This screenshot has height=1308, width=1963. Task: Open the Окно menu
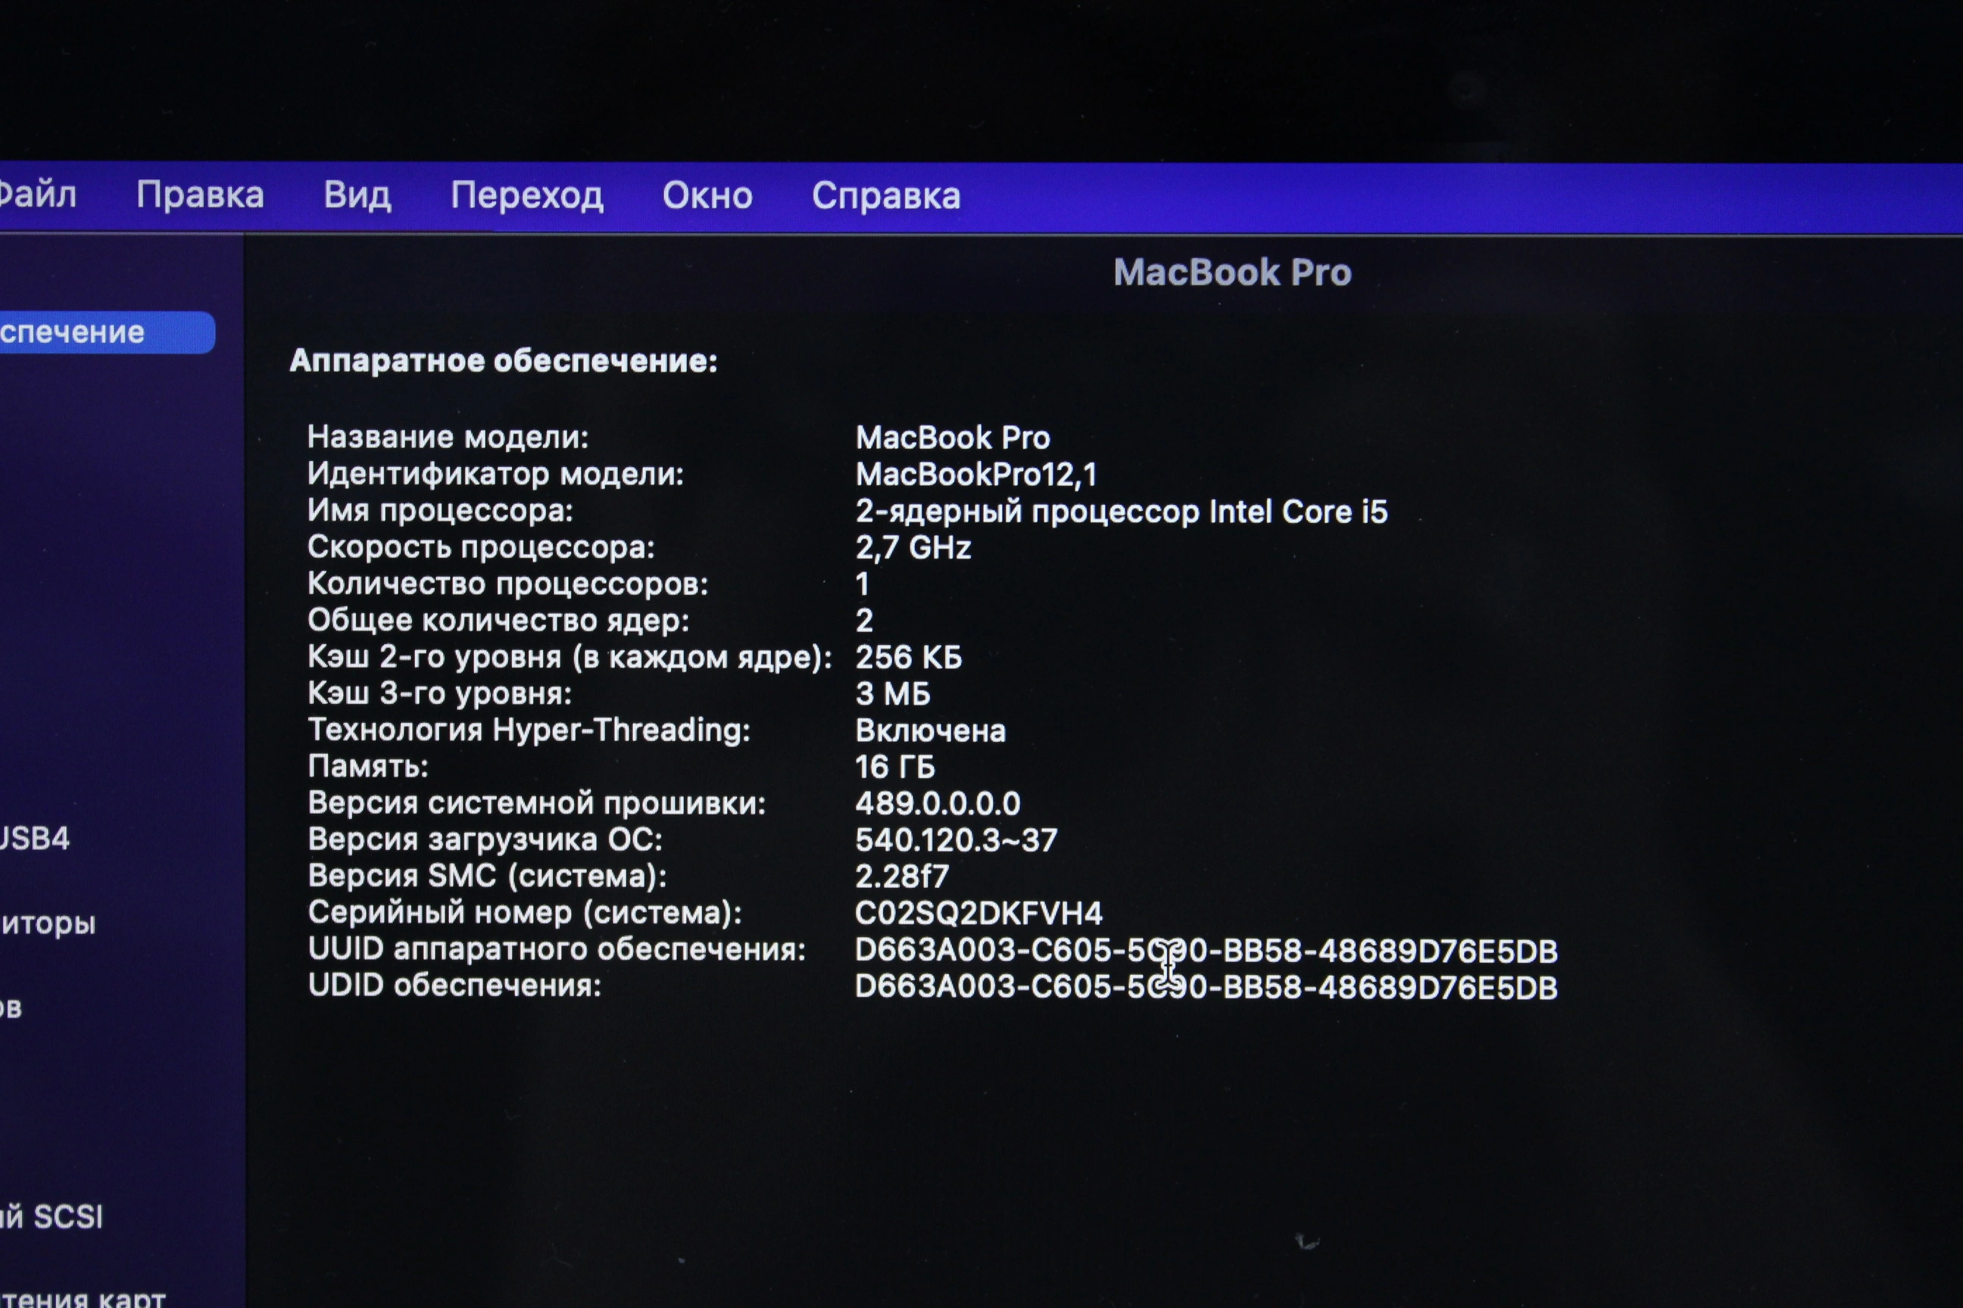tap(707, 195)
